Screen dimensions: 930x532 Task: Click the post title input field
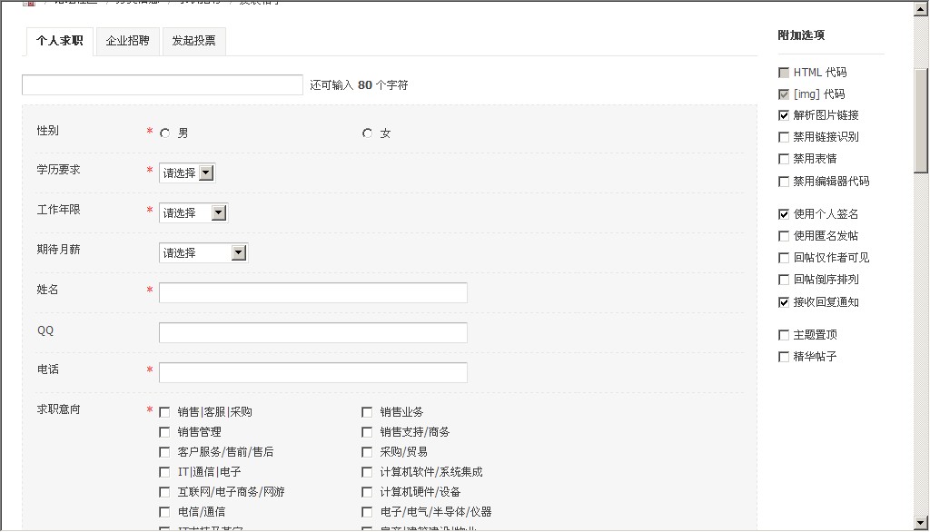pos(163,84)
